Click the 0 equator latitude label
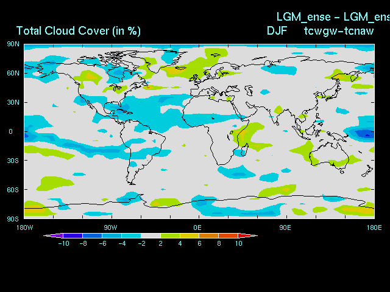This screenshot has height=292, width=390. coord(10,131)
